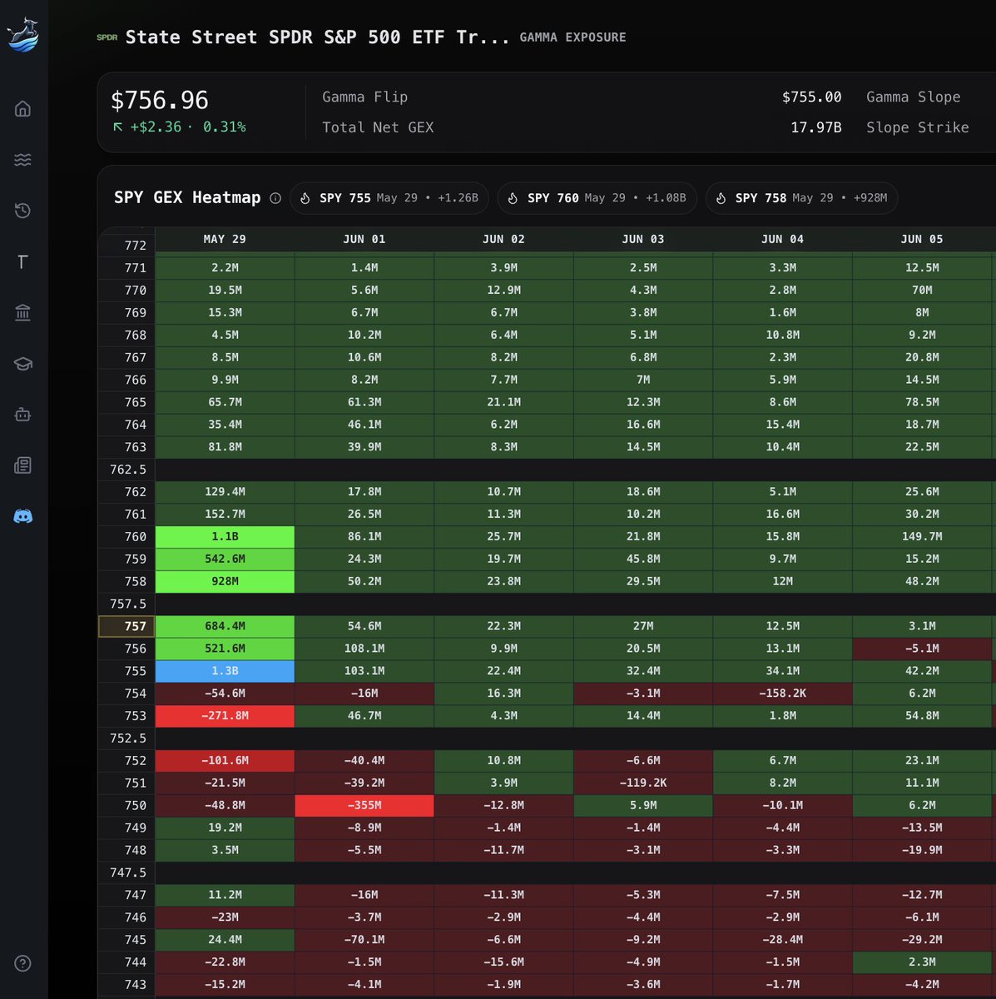Viewport: 996px width, 999px height.
Task: Click the MAY 29 column header
Action: [x=225, y=239]
